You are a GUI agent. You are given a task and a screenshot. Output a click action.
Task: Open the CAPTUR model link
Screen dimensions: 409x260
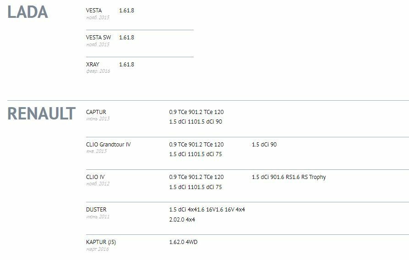(96, 112)
